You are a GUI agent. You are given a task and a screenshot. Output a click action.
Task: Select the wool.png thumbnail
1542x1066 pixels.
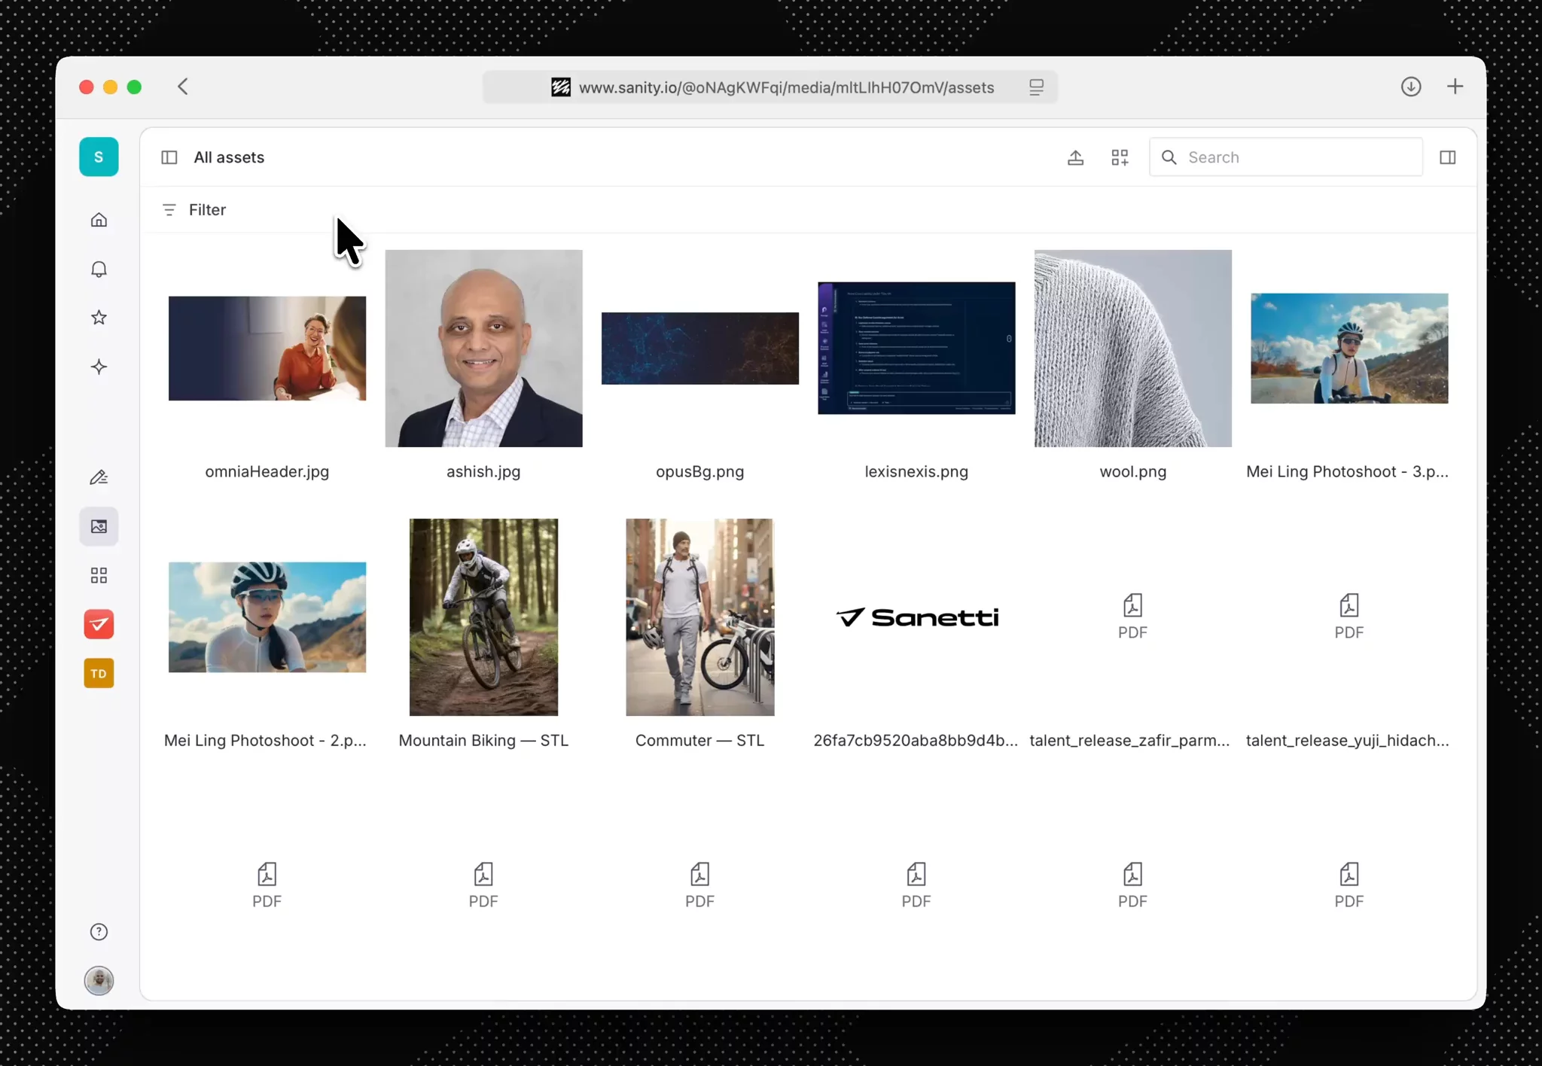1132,349
